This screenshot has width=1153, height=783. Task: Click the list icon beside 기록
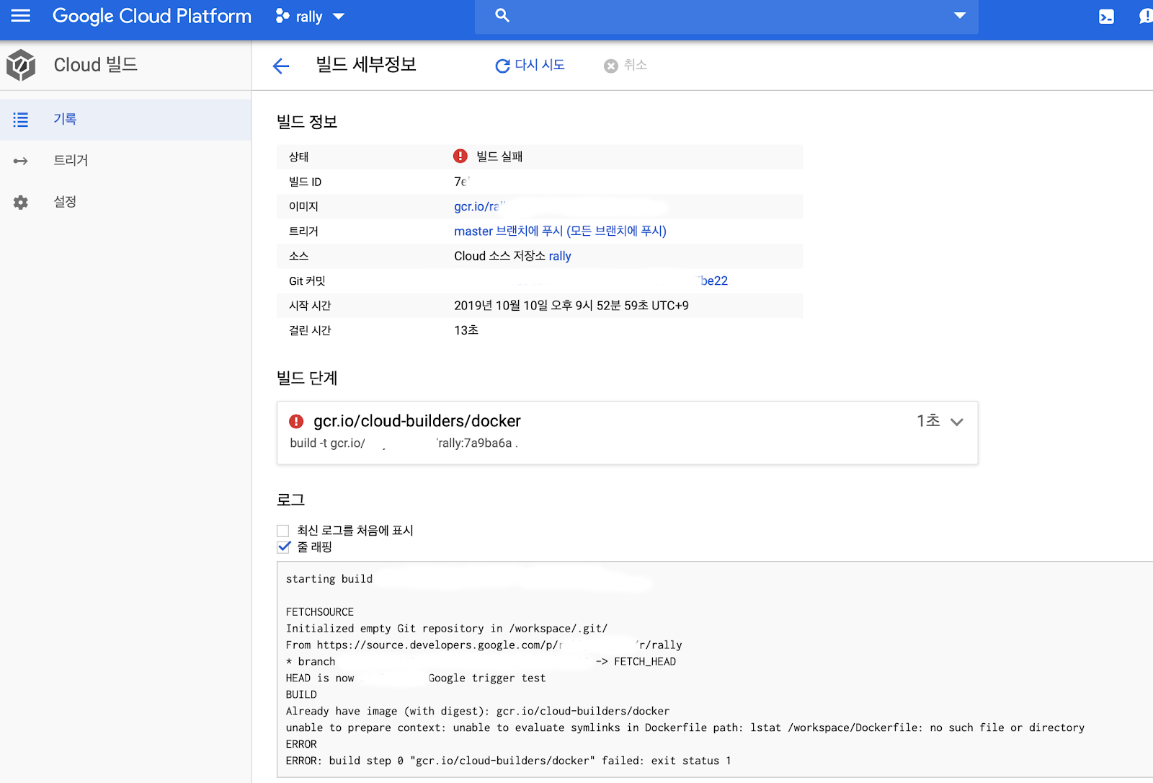click(21, 120)
